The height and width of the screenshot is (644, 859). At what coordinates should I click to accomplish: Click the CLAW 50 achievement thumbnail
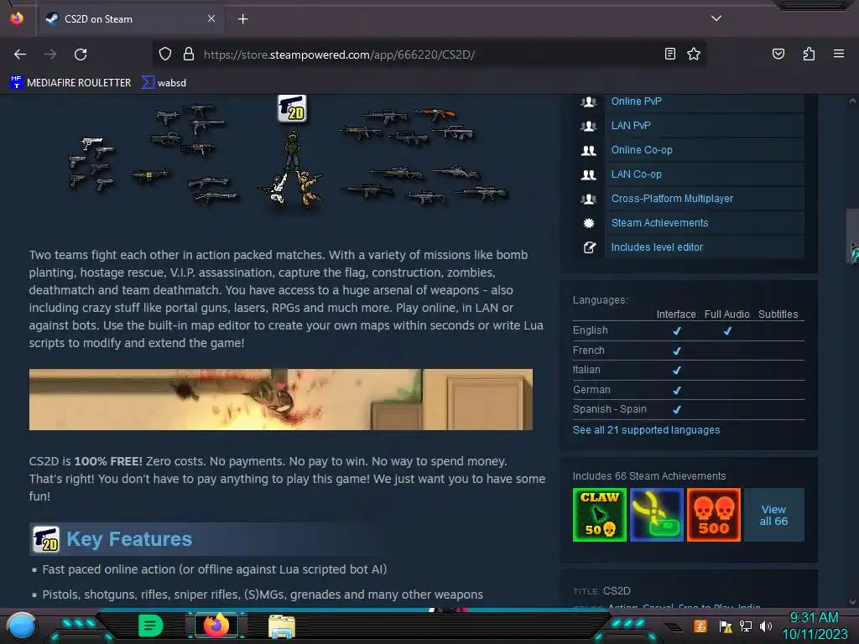(599, 515)
